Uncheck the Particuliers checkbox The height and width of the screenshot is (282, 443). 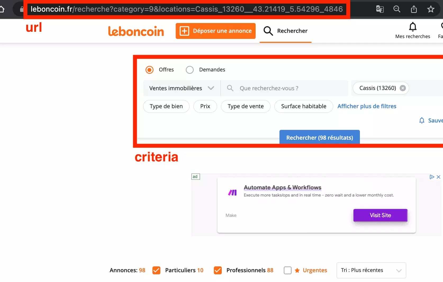click(156, 270)
